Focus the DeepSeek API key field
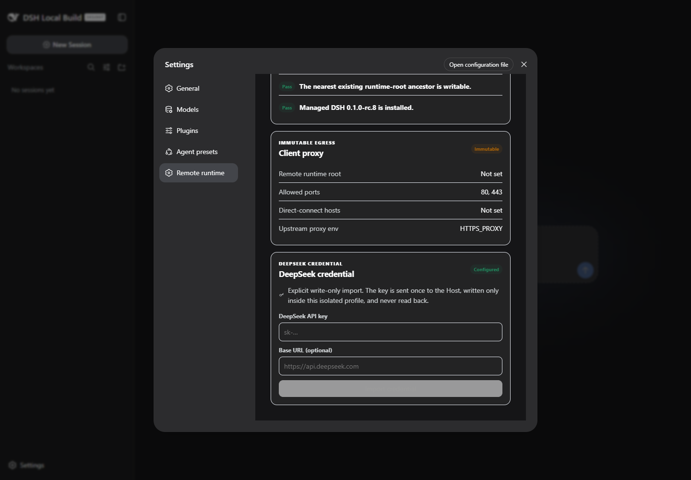This screenshot has height=480, width=691. (x=391, y=332)
